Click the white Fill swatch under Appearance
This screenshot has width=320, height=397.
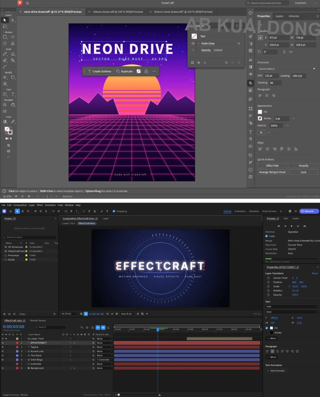(260, 112)
